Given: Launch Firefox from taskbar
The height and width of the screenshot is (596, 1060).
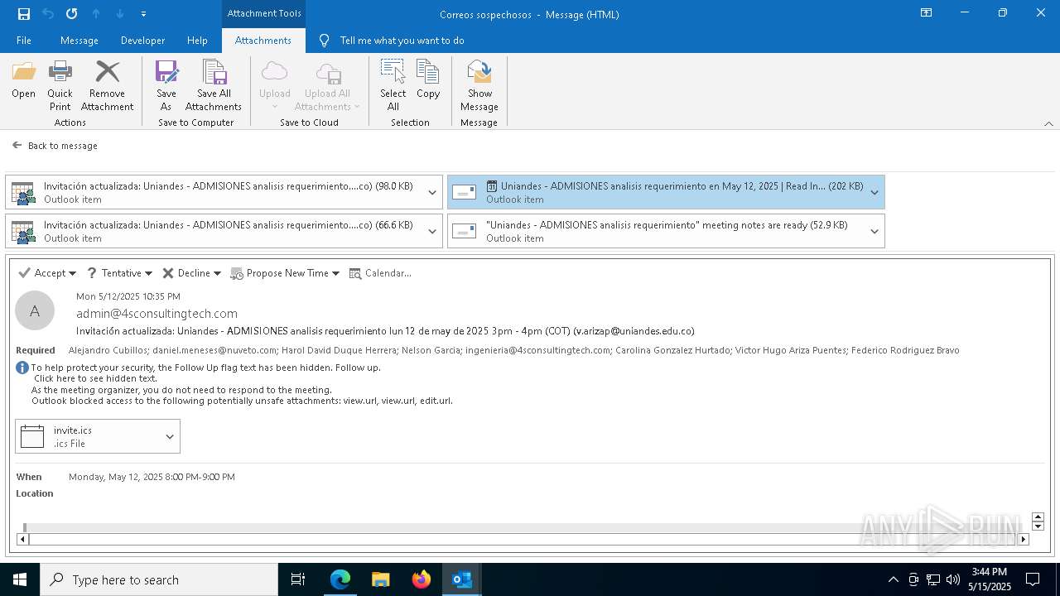Looking at the screenshot, I should pyautogui.click(x=422, y=579).
